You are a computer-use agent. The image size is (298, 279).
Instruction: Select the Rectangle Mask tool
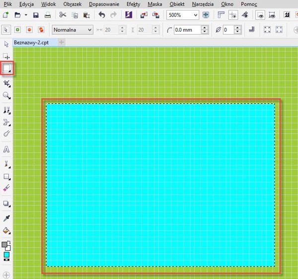pyautogui.click(x=7, y=68)
